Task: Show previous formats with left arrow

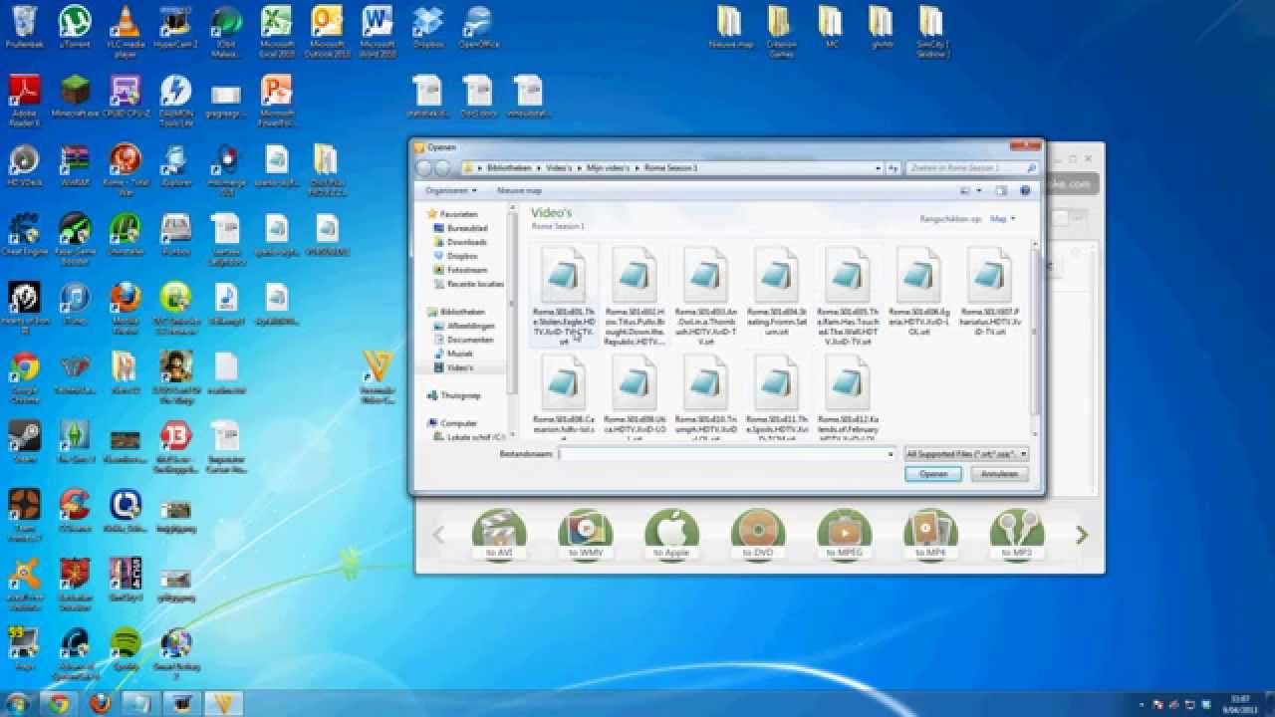Action: pos(438,536)
